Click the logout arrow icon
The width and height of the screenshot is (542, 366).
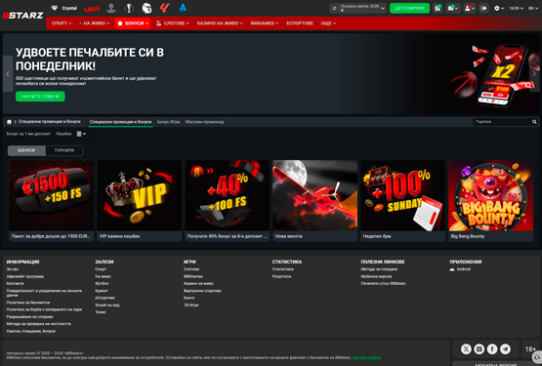tap(483, 8)
